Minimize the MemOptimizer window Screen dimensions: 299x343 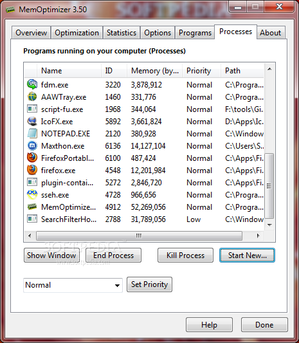pos(238,7)
